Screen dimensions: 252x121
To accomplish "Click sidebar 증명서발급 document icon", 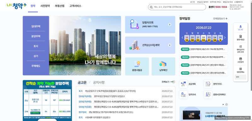I will point(240,36).
